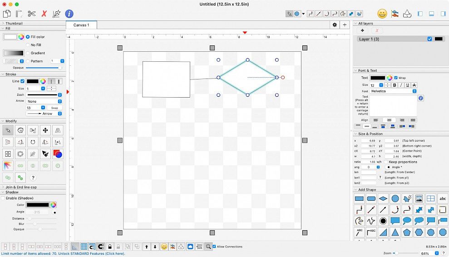Viewport: 449px width, 257px height.
Task: Click the red X delete icon
Action: click(x=44, y=14)
